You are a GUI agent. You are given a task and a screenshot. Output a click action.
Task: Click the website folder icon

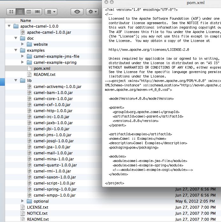pos(29,44)
